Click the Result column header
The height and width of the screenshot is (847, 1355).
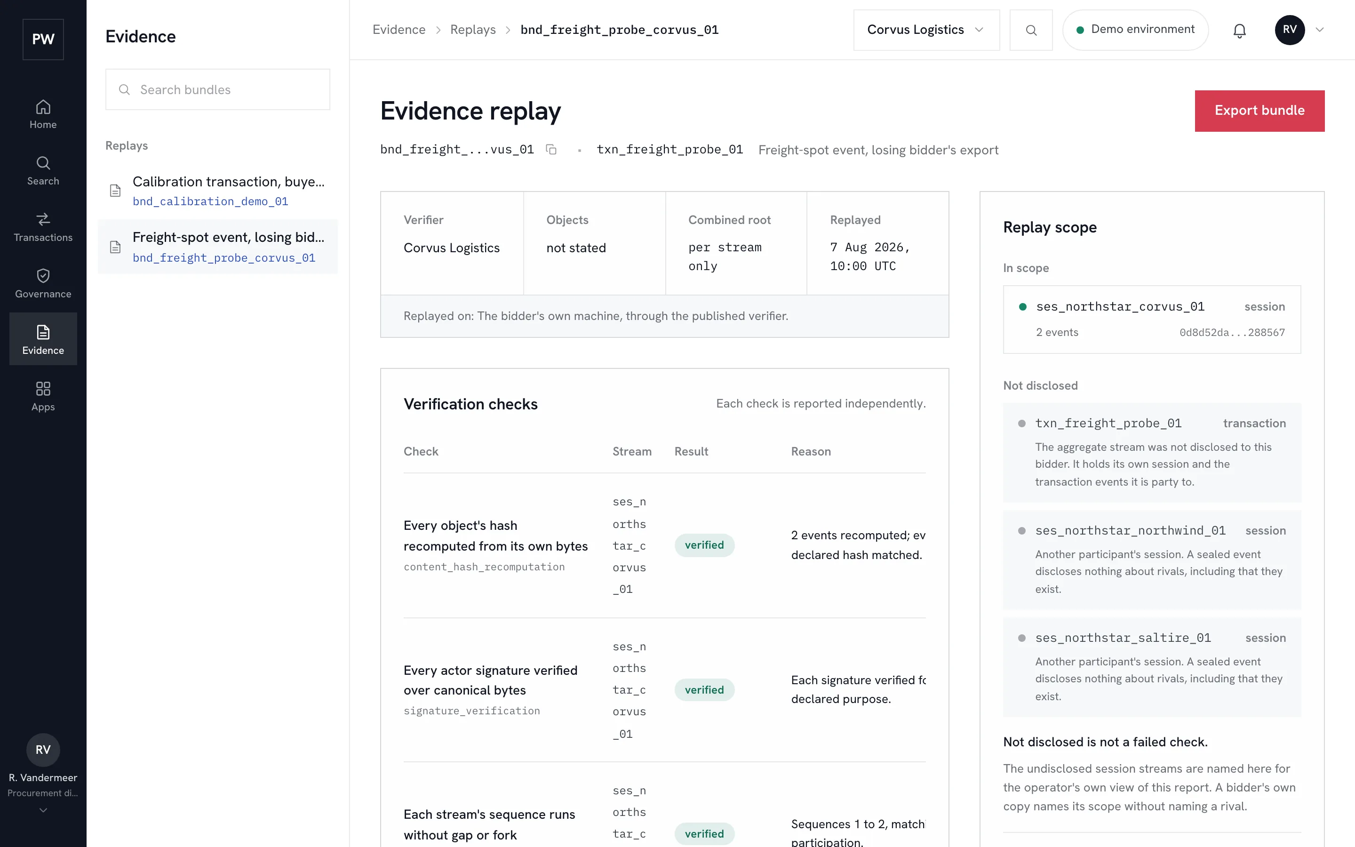click(x=691, y=452)
